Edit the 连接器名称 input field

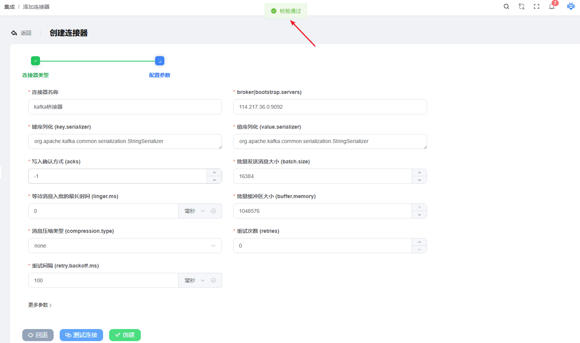[x=125, y=107]
